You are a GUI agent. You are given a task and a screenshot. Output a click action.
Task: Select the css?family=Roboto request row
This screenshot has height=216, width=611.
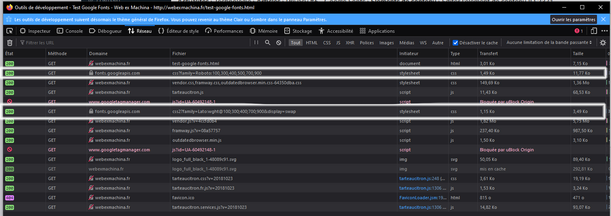305,73
